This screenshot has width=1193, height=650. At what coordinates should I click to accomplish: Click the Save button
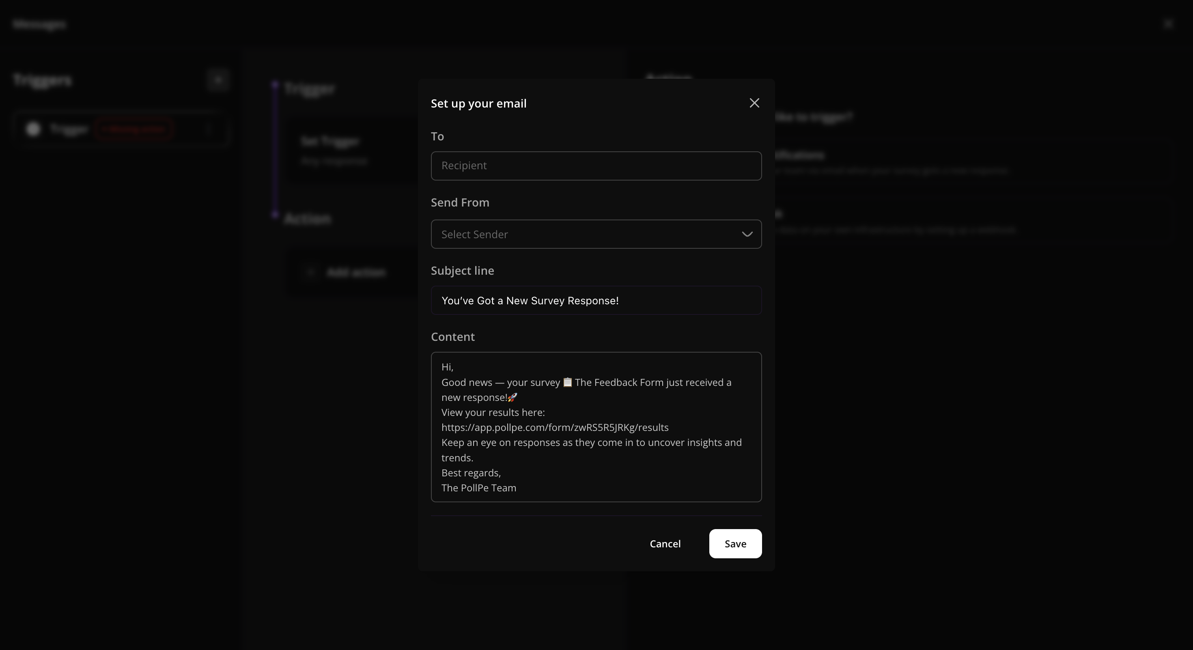(735, 544)
